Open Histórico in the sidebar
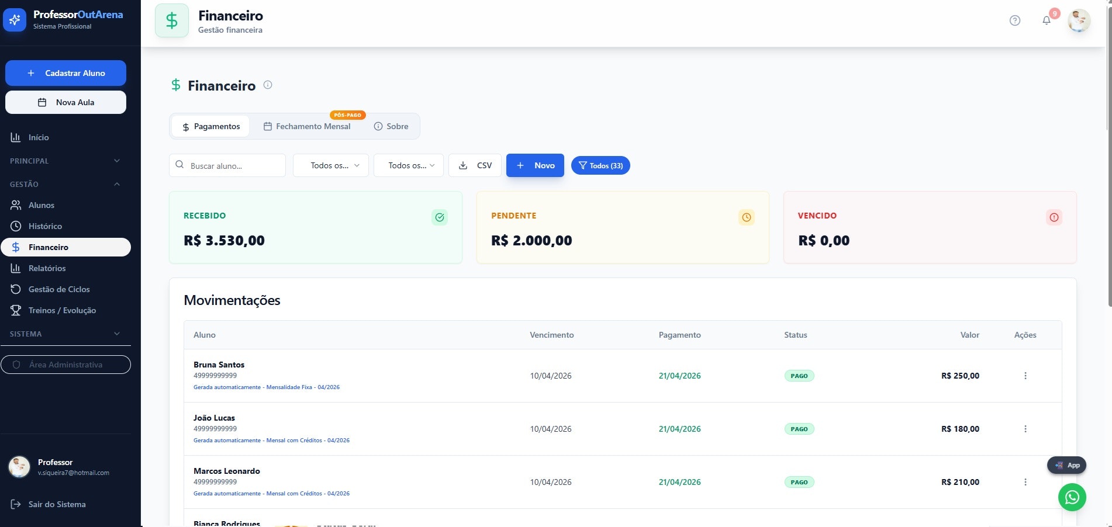Screen dimensions: 1112x527 (65, 226)
